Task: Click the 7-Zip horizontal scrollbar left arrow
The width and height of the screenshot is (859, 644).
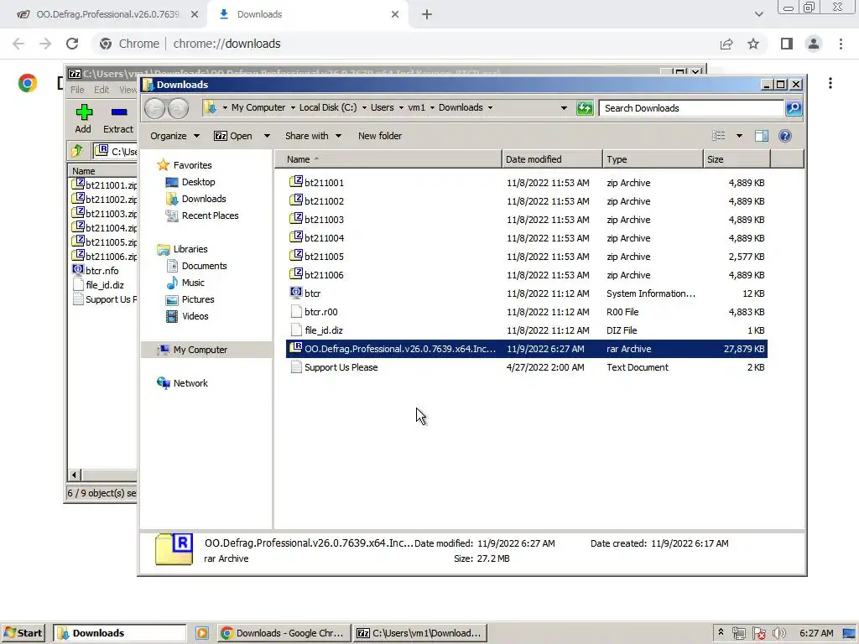Action: (x=75, y=475)
